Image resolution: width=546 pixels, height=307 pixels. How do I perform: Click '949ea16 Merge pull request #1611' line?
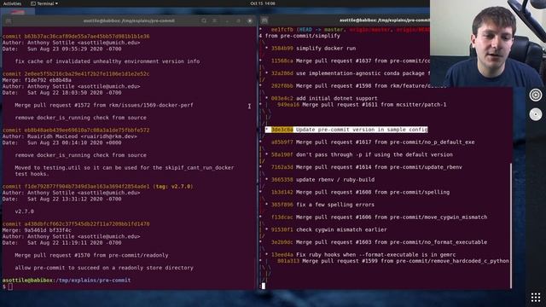(x=362, y=105)
